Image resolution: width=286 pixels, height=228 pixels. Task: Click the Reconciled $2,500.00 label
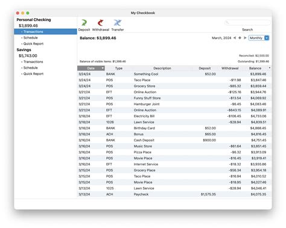point(254,55)
